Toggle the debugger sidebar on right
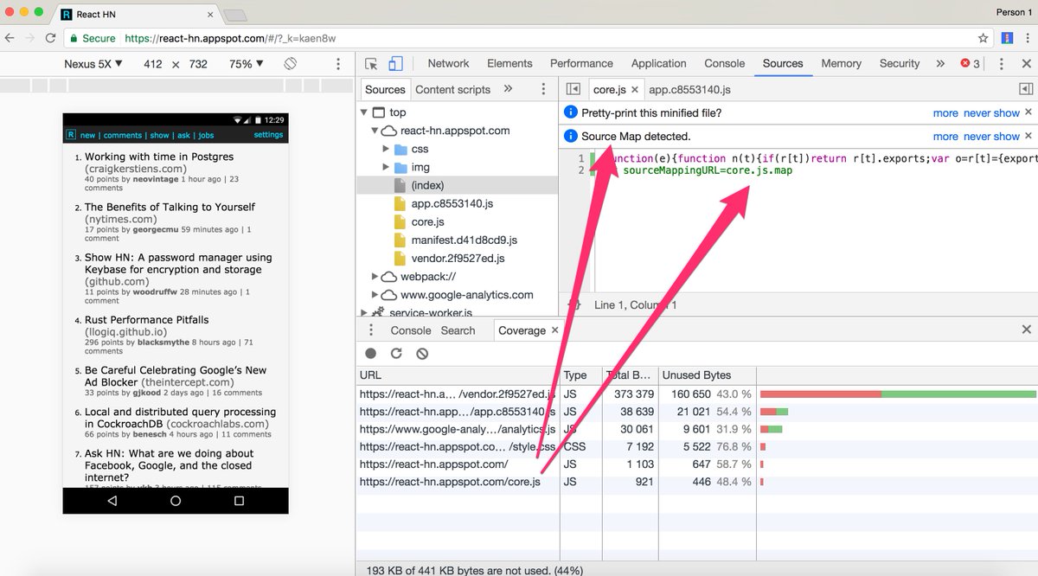The height and width of the screenshot is (576, 1038). click(1026, 89)
